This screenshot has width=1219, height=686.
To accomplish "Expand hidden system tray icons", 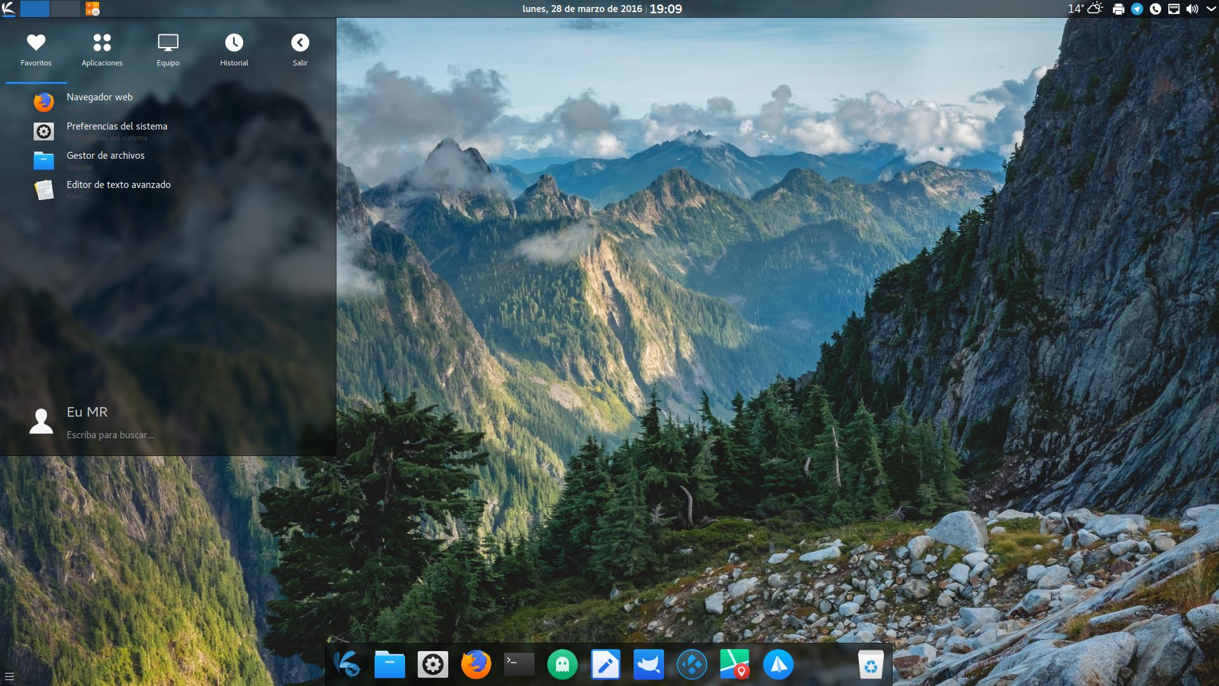I will click(x=1210, y=9).
